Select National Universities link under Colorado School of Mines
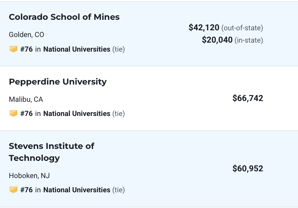298x208 pixels. [77, 49]
